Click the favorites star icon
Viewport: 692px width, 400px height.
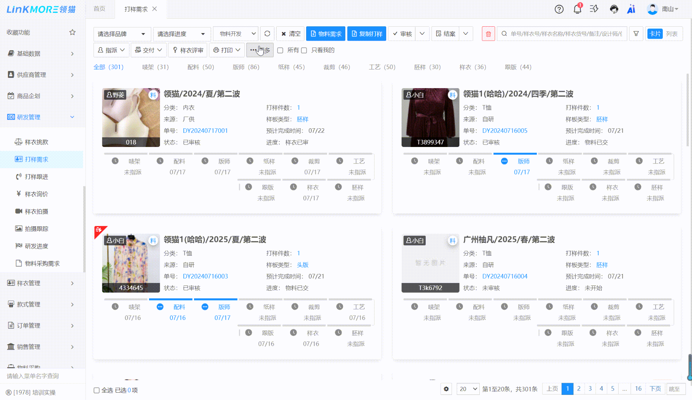pyautogui.click(x=72, y=32)
